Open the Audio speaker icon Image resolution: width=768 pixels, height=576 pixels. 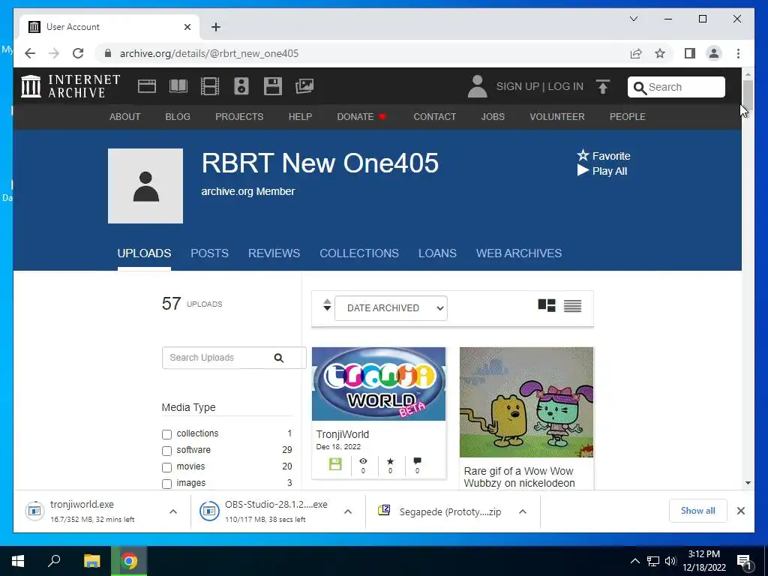pyautogui.click(x=241, y=86)
